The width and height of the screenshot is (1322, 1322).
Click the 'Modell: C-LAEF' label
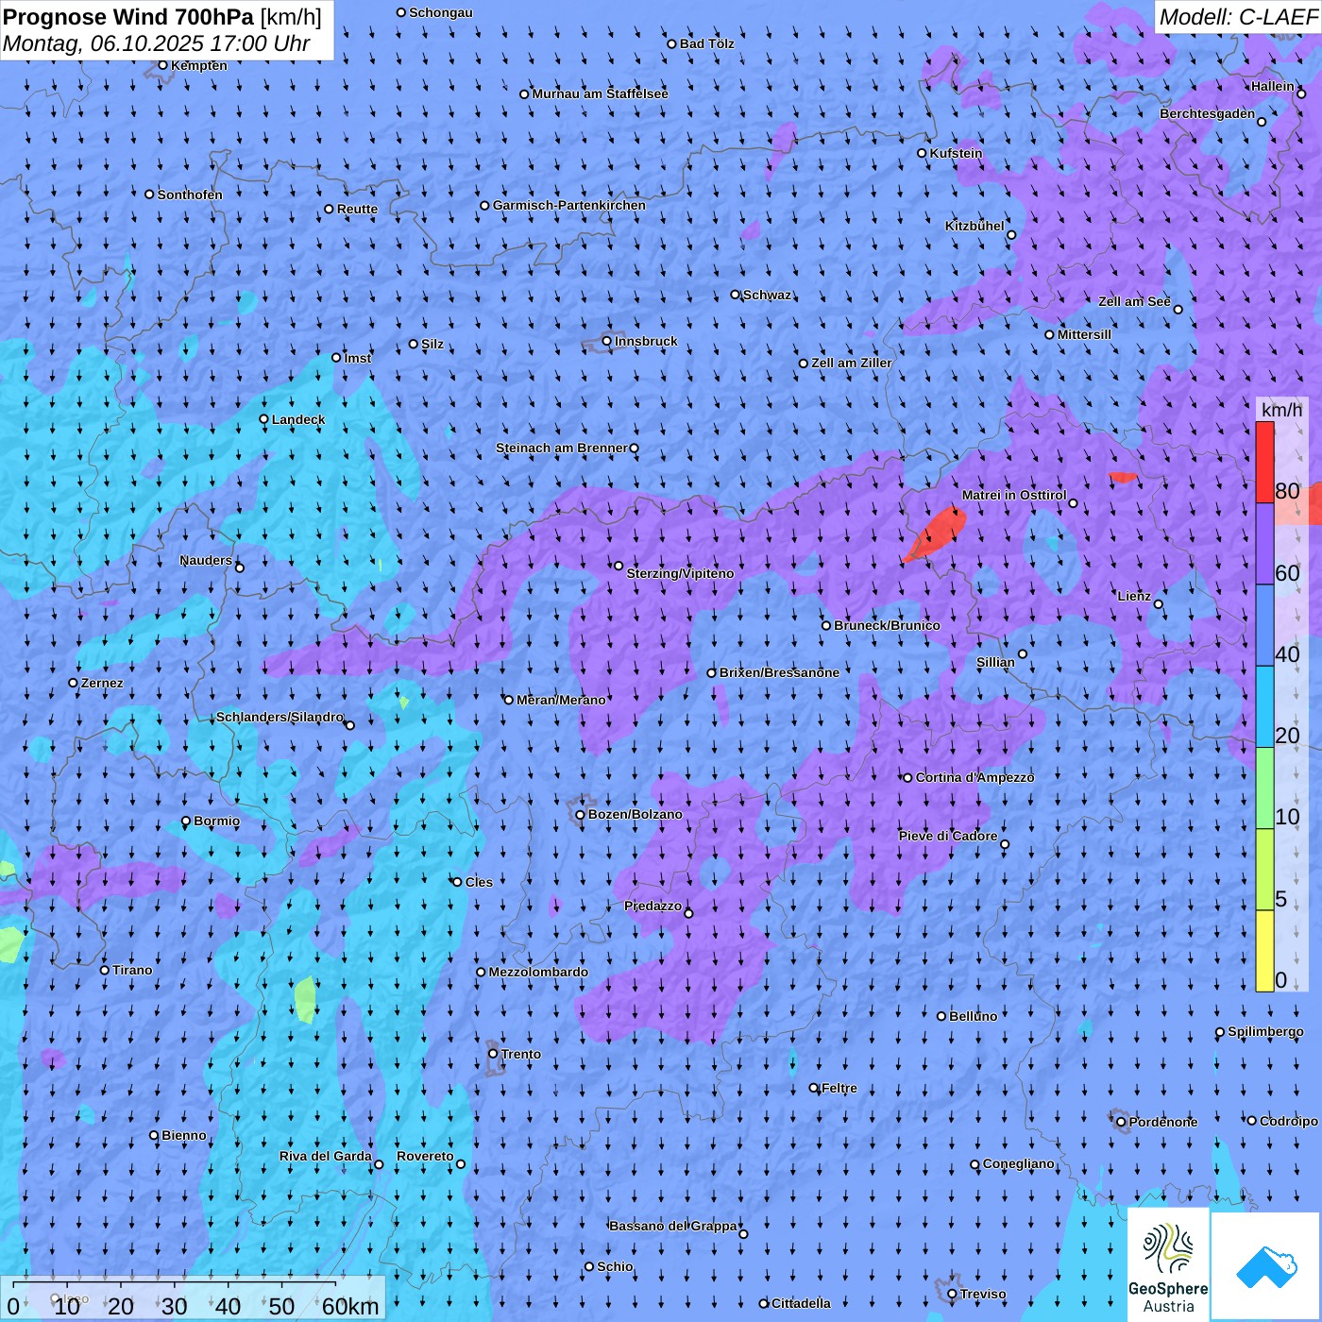(1238, 17)
